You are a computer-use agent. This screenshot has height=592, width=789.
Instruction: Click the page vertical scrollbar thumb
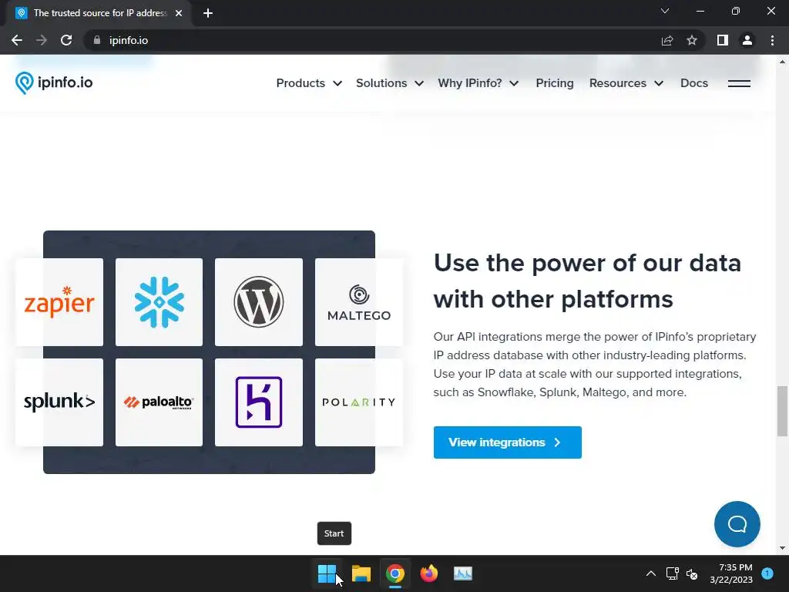[x=783, y=411]
